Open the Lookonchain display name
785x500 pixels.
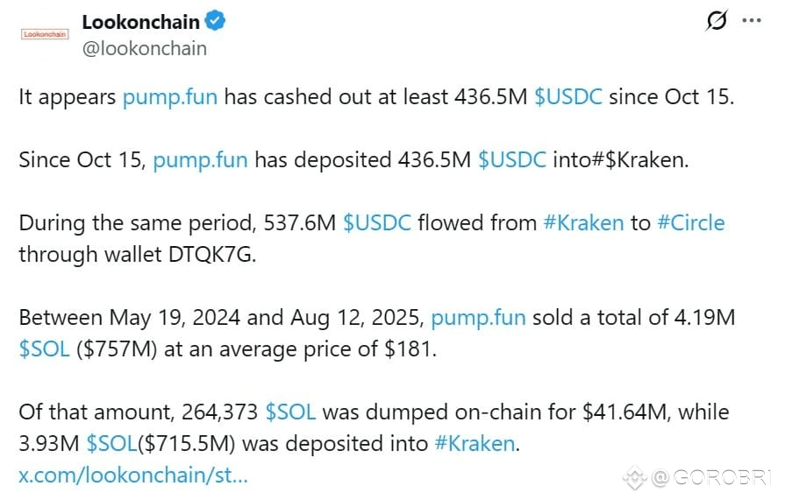coord(140,22)
